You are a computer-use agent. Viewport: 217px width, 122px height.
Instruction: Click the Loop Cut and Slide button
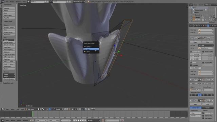point(9,54)
